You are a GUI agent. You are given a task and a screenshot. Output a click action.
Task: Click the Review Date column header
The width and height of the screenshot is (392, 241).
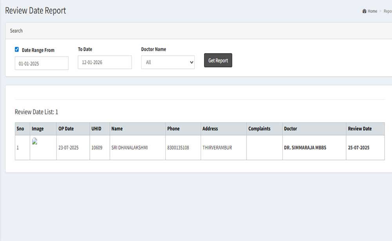point(359,129)
